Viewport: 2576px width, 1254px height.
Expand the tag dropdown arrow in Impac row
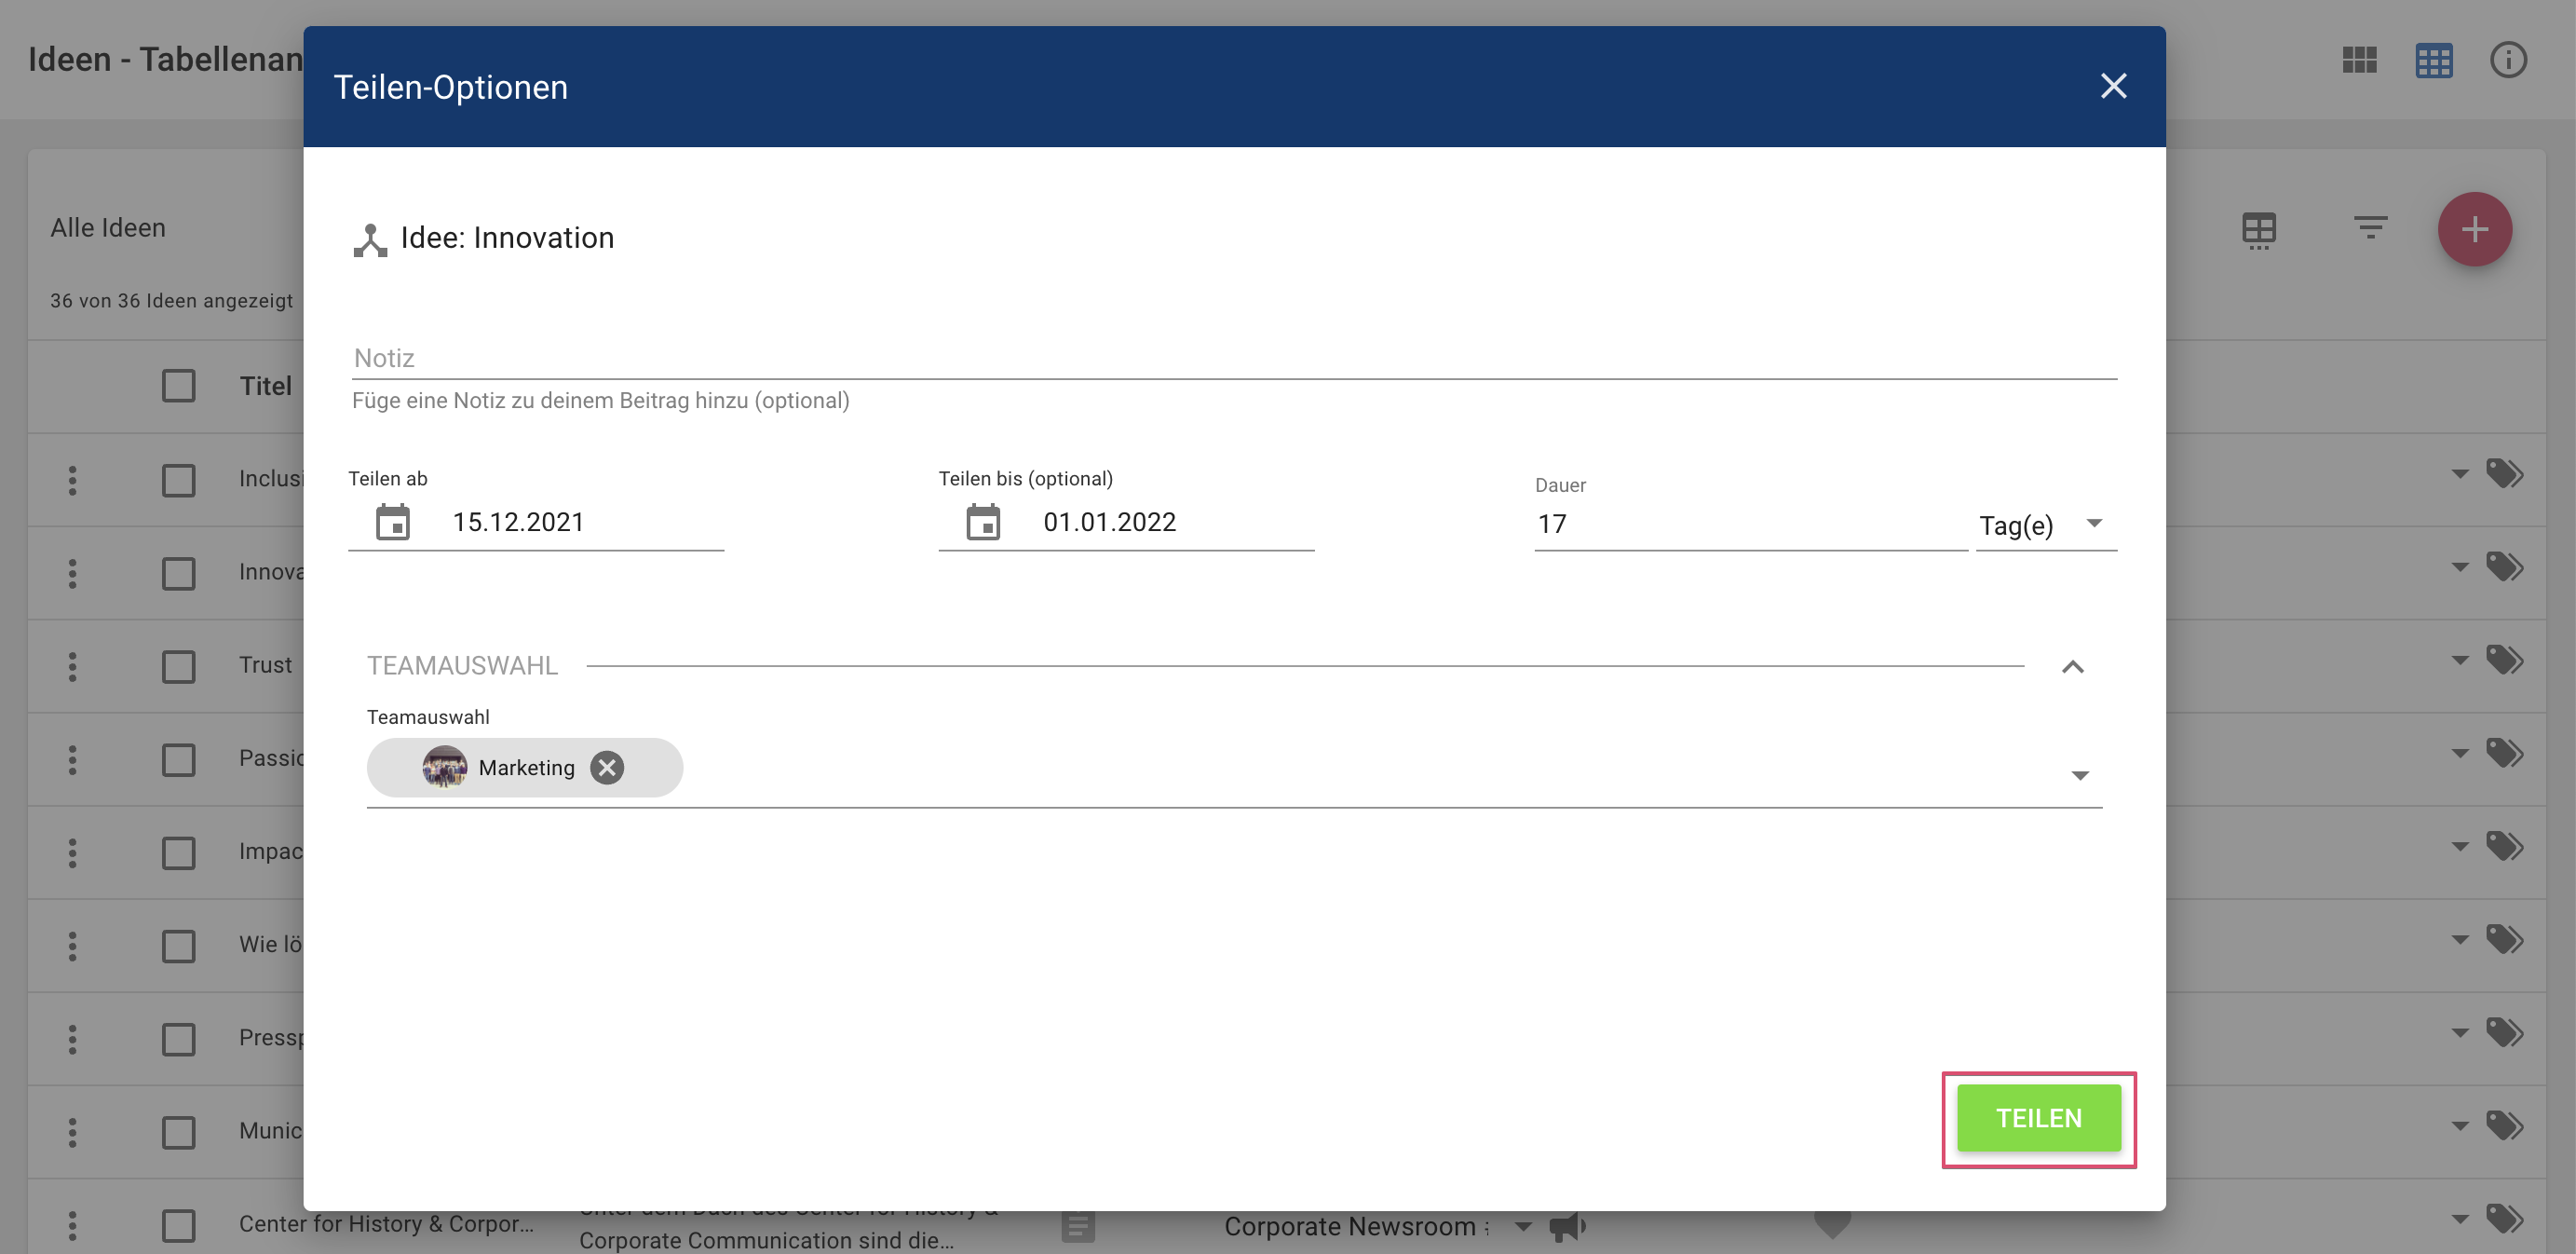pyautogui.click(x=2460, y=845)
